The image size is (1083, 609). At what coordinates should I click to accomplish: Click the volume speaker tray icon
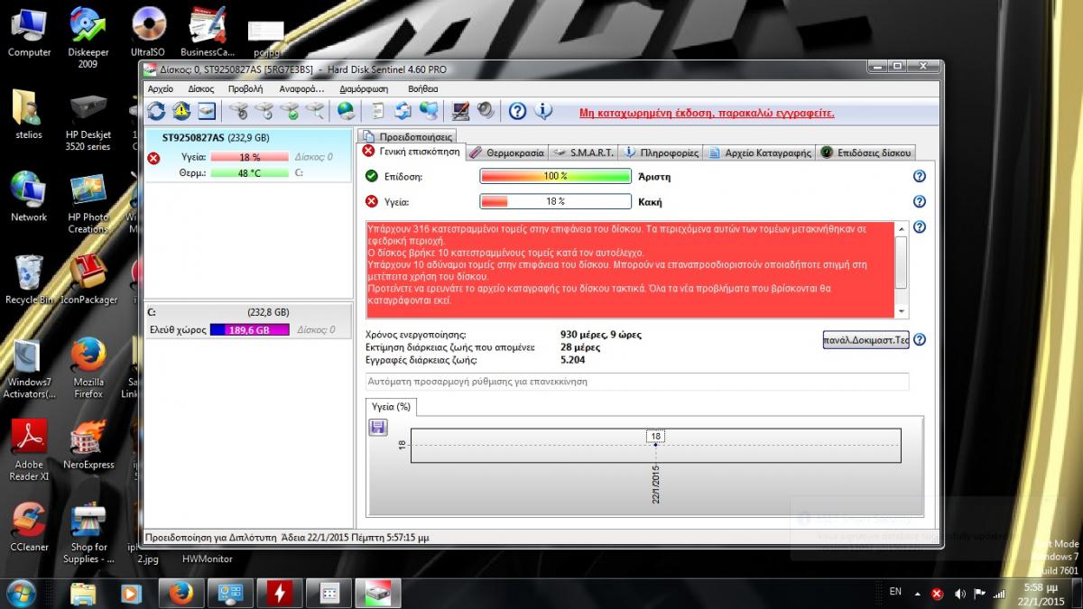click(x=959, y=594)
